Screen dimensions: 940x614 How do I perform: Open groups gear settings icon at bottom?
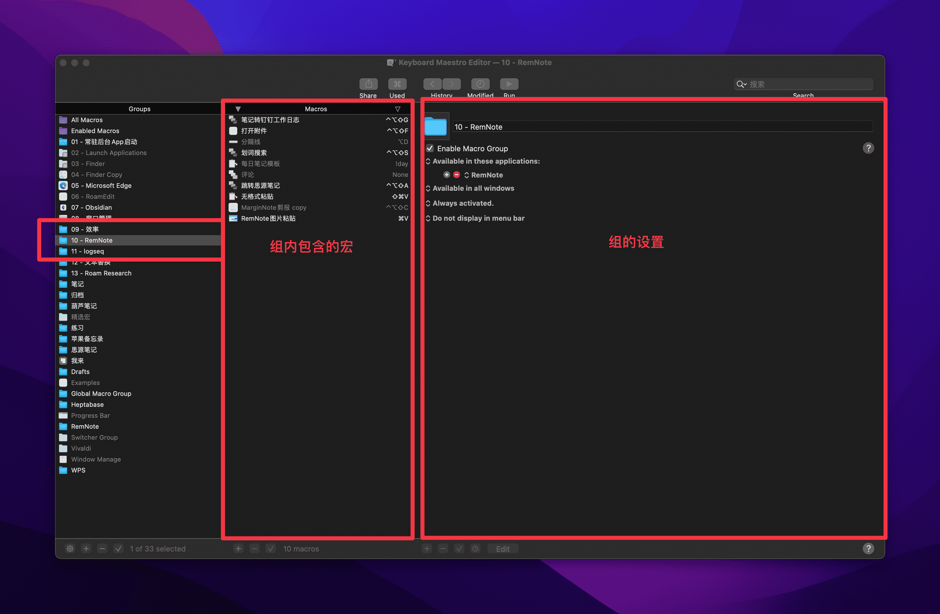[x=70, y=549]
